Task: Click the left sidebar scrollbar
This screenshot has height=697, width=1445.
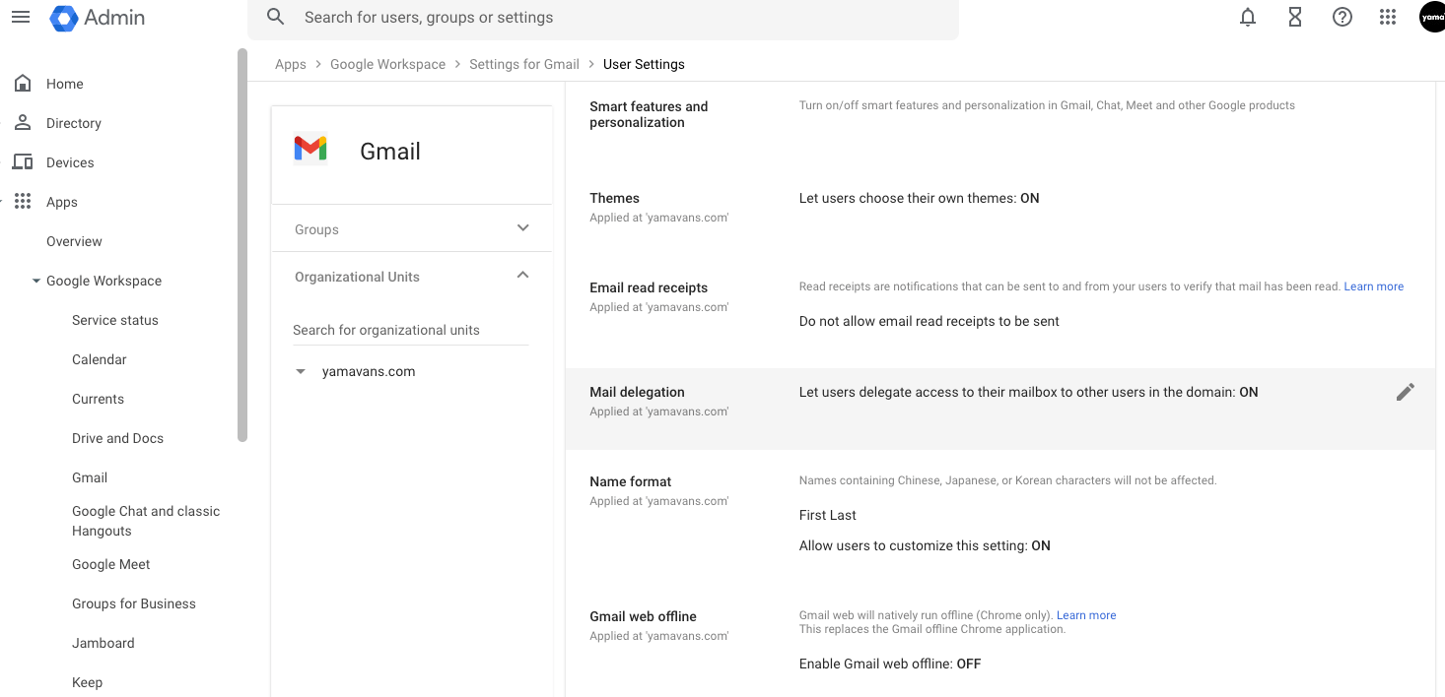Action: click(x=242, y=246)
